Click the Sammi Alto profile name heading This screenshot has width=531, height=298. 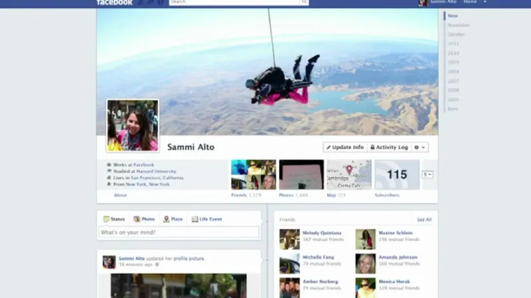[190, 147]
